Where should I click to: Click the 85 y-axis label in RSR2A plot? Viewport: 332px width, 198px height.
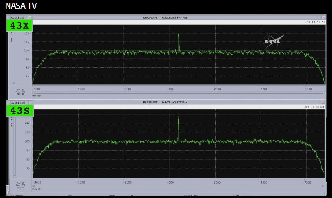tap(28, 68)
